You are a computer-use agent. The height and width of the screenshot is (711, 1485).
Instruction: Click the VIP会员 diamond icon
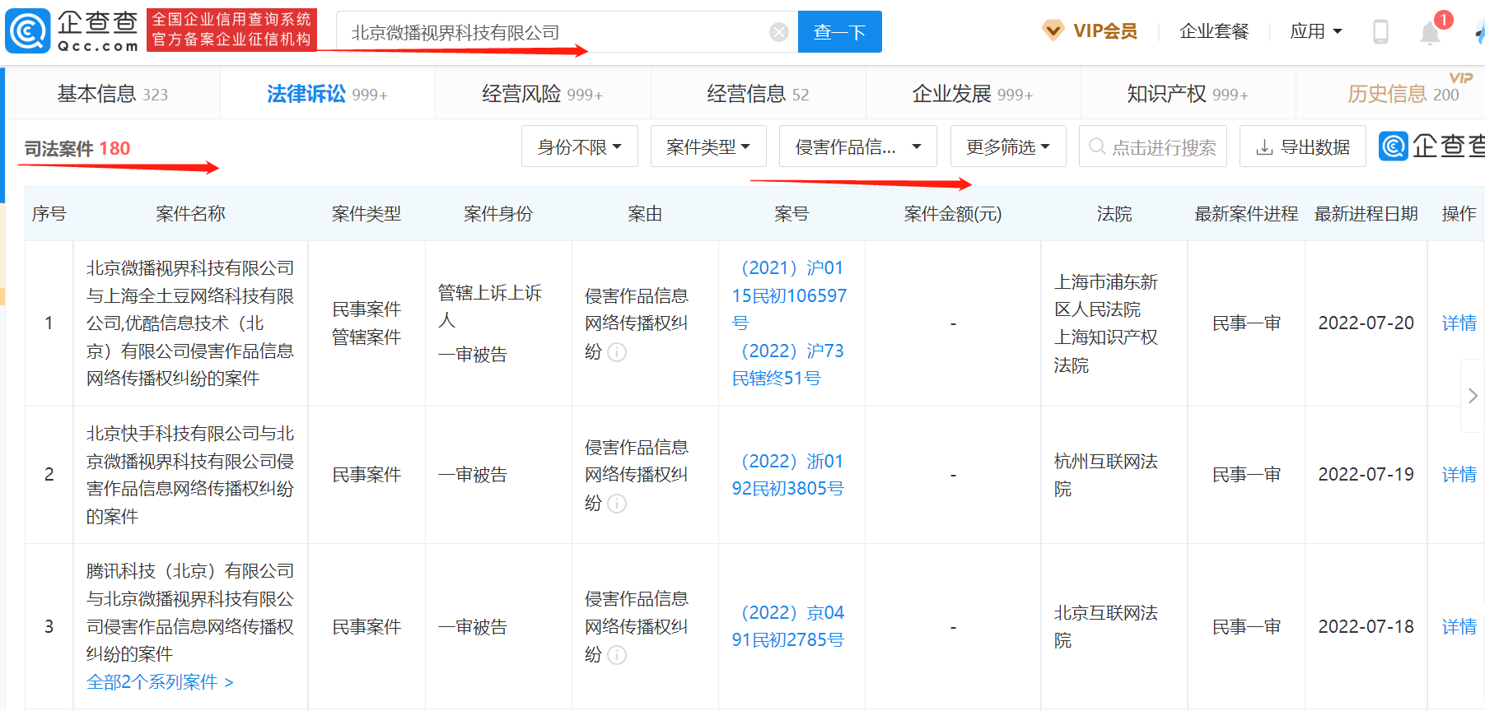tap(1053, 30)
